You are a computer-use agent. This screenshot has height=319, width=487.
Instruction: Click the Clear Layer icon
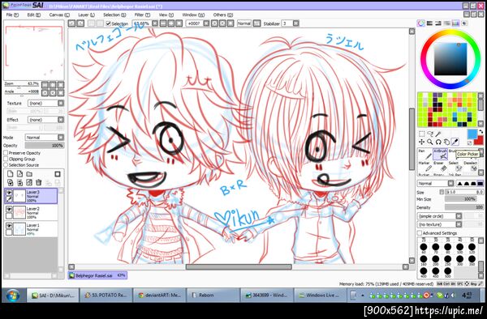29,182
